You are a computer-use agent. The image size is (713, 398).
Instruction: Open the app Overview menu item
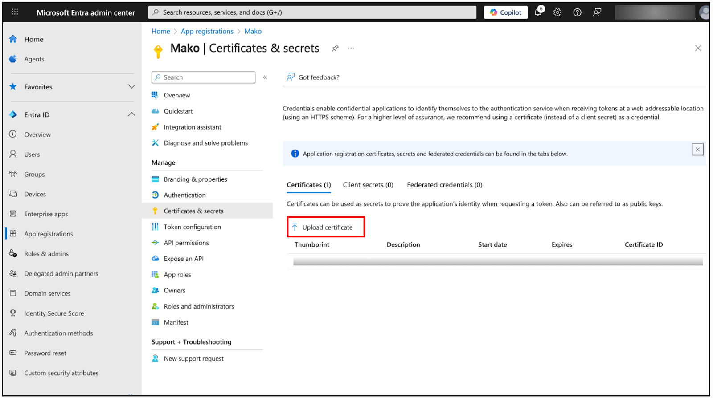click(176, 95)
